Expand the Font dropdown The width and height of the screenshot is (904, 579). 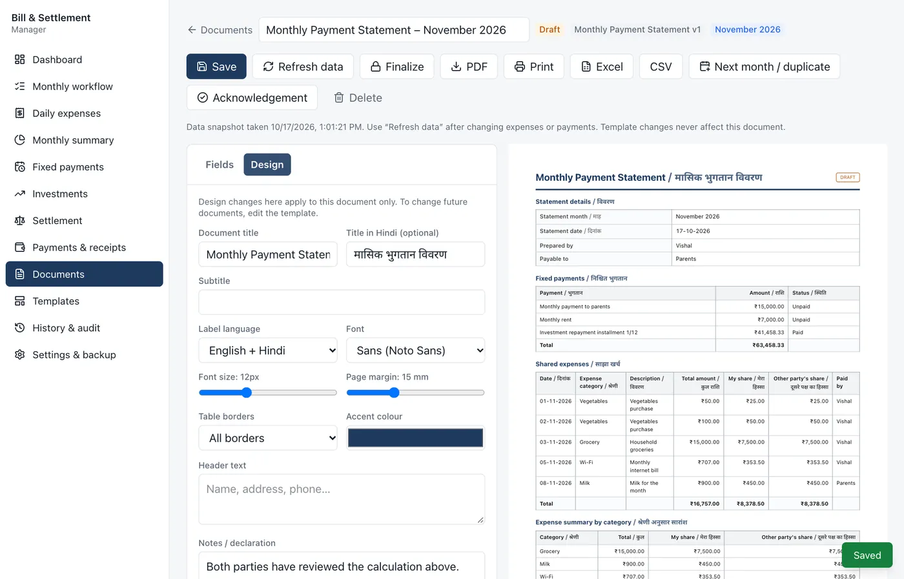tap(415, 350)
